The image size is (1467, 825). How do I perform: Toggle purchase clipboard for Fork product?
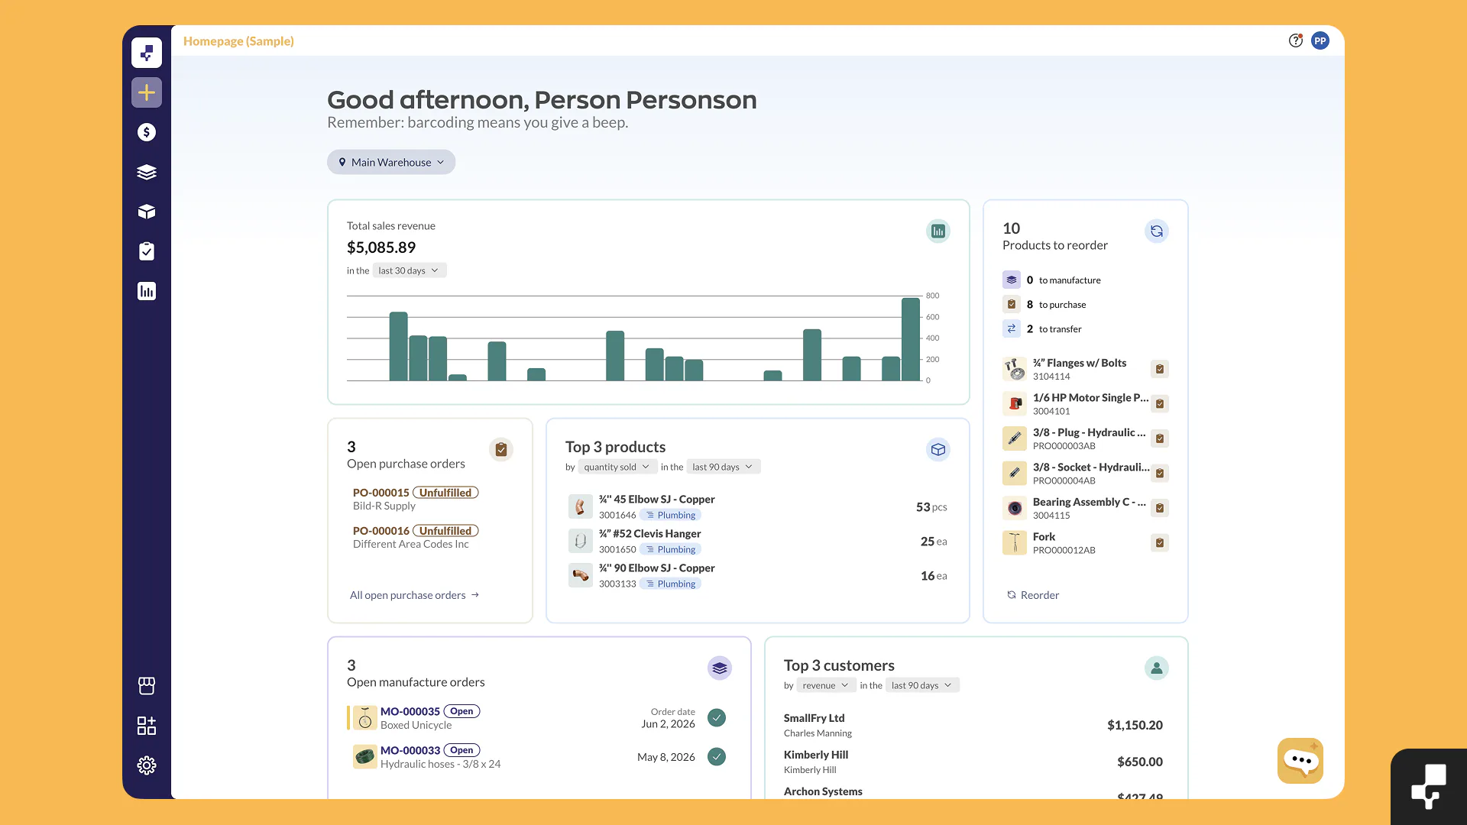click(1160, 543)
